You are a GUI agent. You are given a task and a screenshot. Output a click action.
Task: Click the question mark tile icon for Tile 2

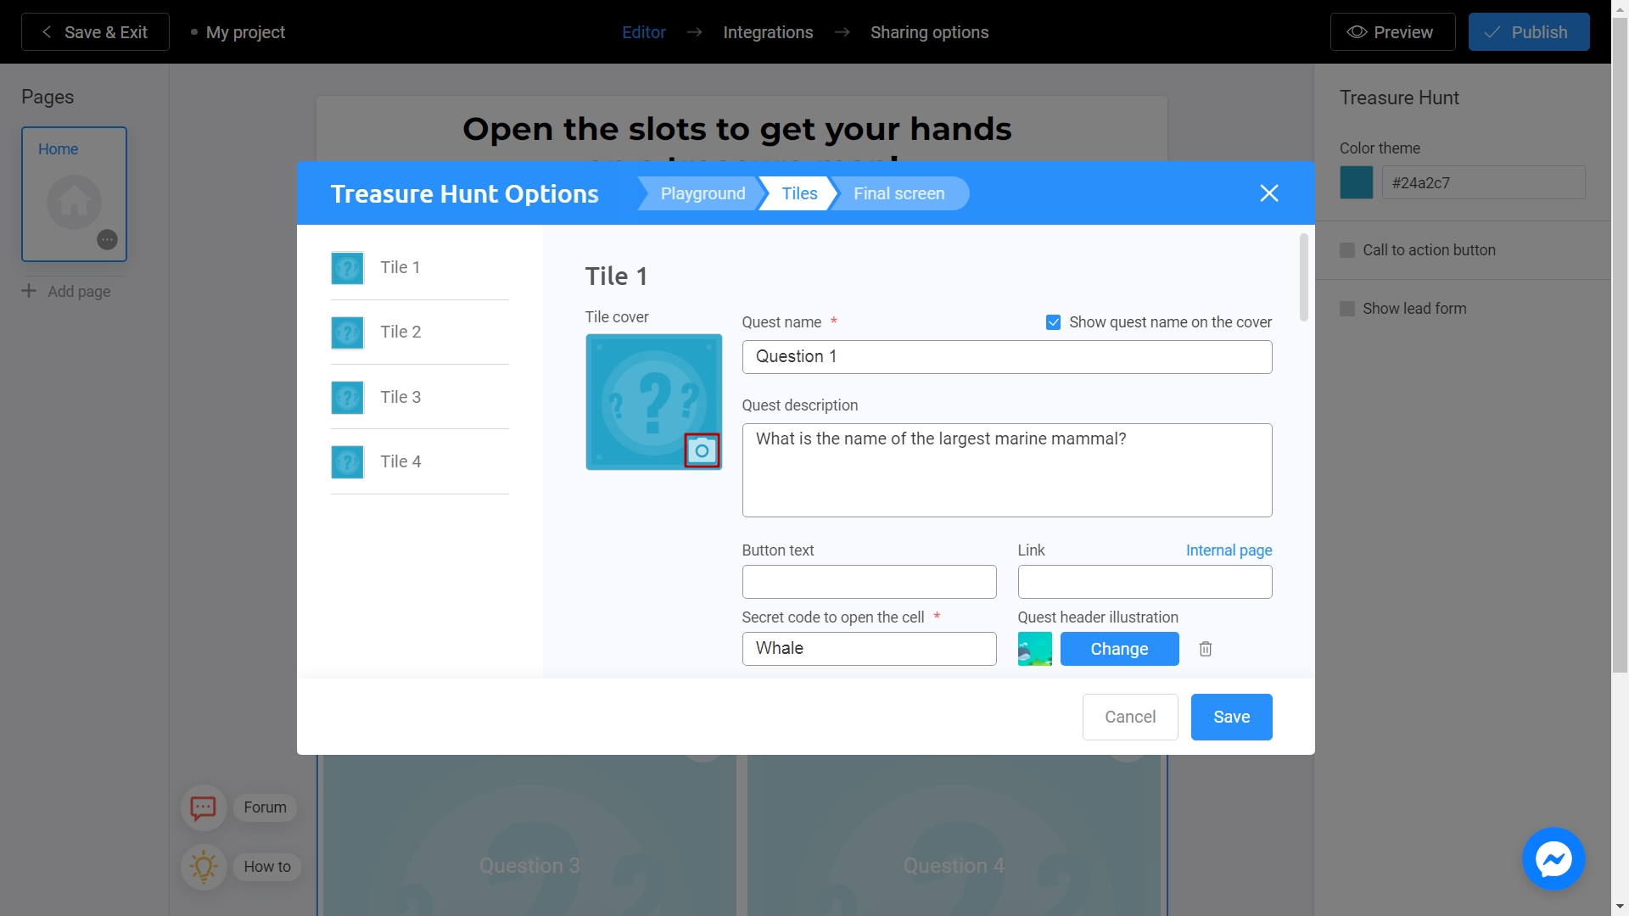(348, 331)
